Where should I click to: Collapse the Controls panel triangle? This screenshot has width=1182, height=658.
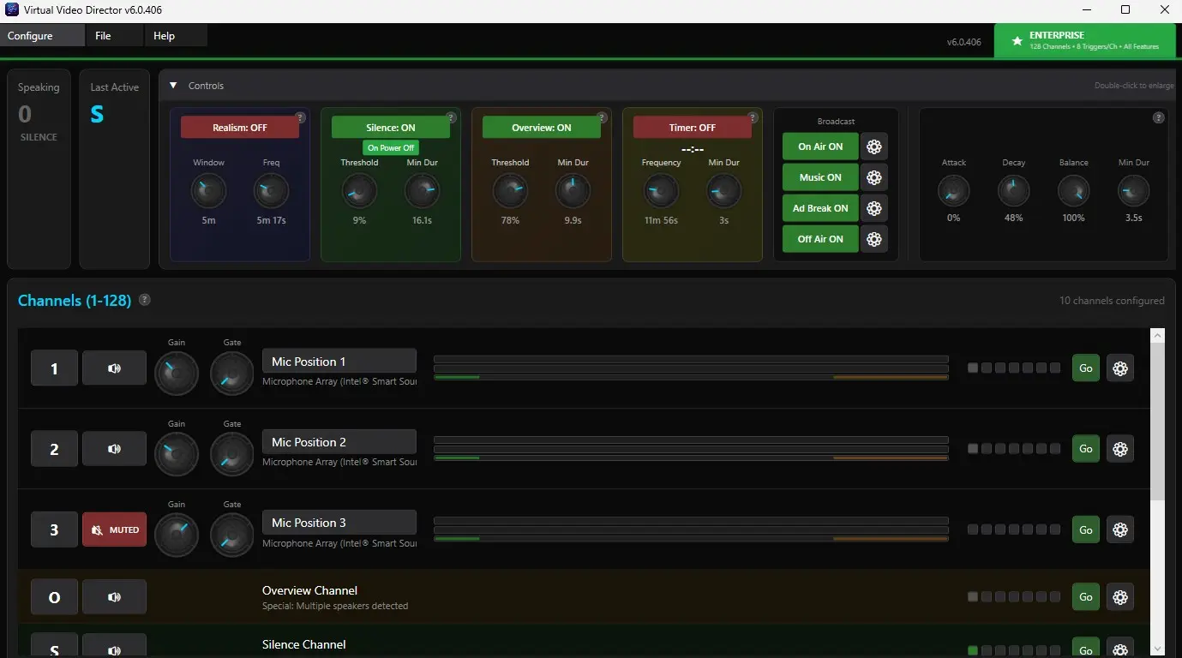(173, 86)
